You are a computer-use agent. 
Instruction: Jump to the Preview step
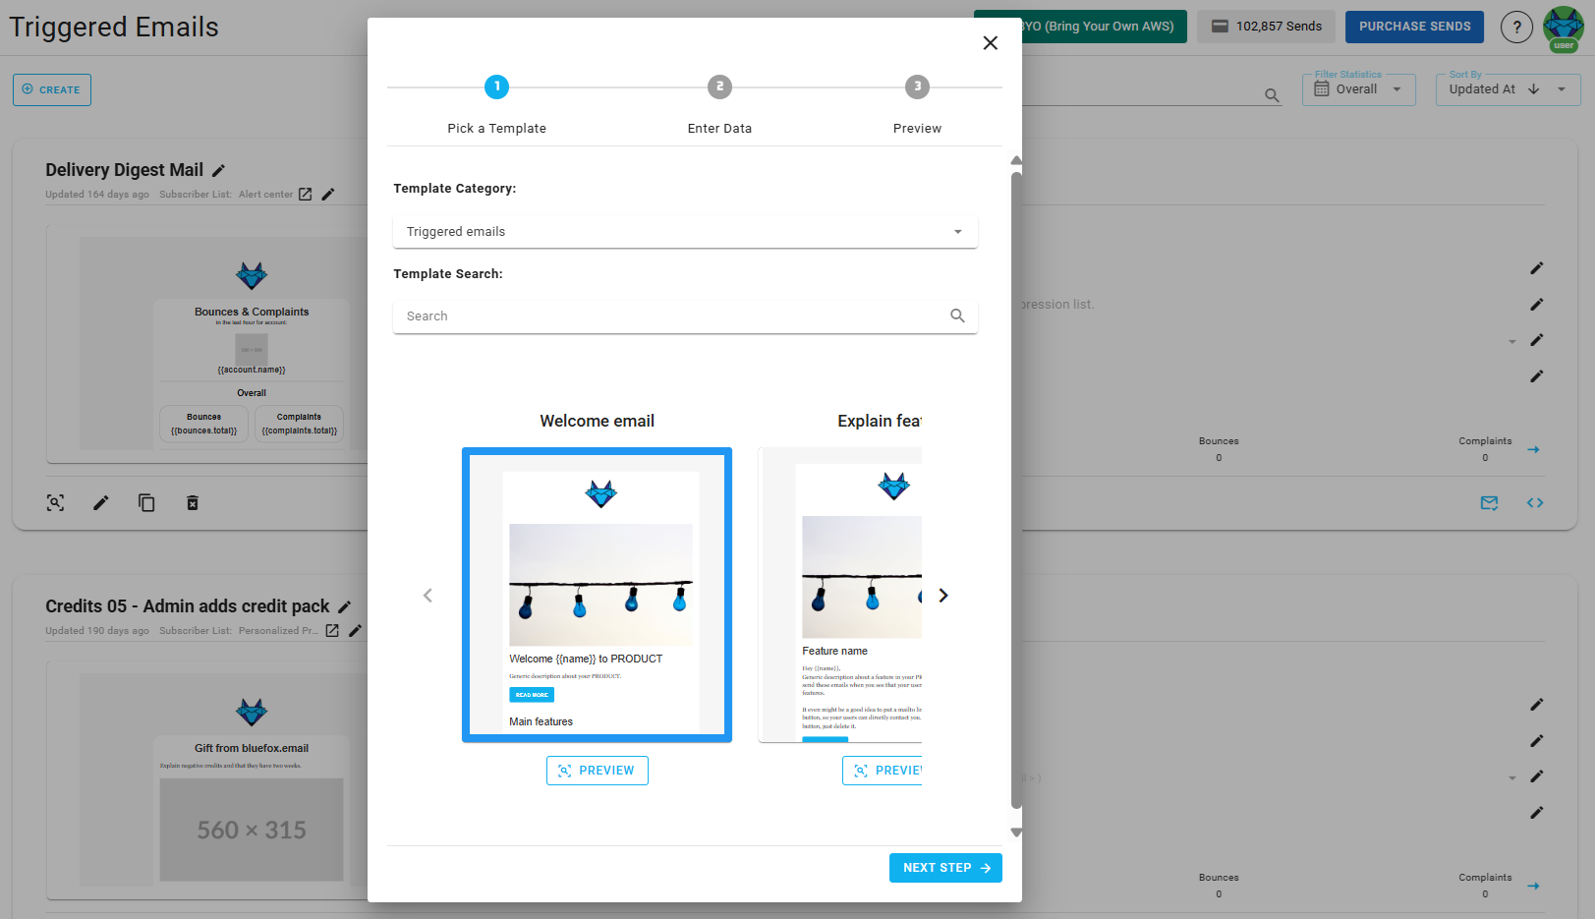pos(917,87)
